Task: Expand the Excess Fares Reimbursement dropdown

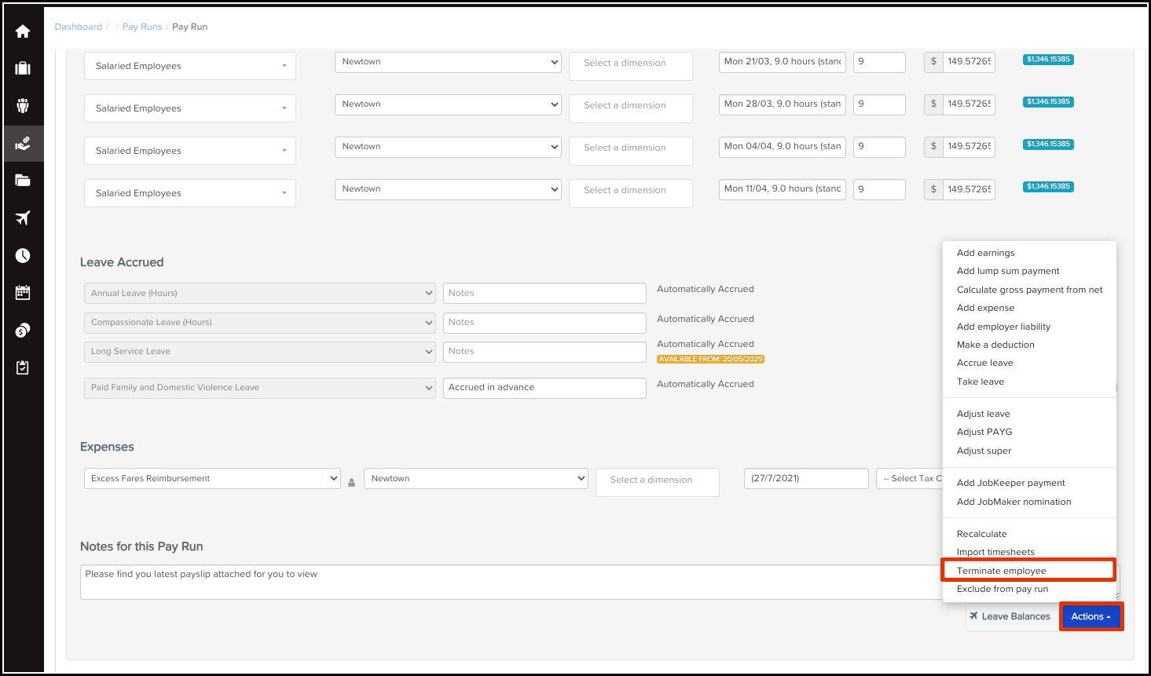Action: (x=211, y=478)
